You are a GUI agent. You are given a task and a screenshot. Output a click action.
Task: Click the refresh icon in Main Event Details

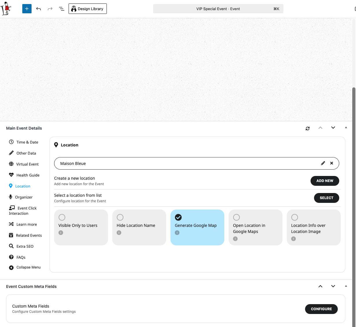pos(308,128)
